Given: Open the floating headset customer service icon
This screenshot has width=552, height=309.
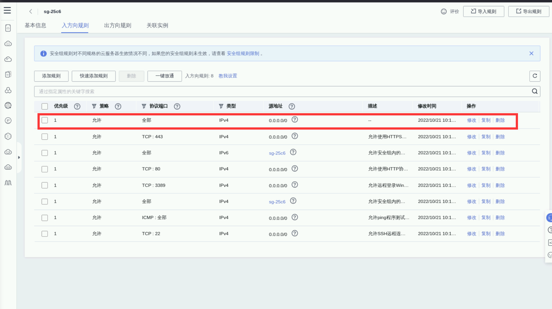Looking at the screenshot, I should [549, 218].
